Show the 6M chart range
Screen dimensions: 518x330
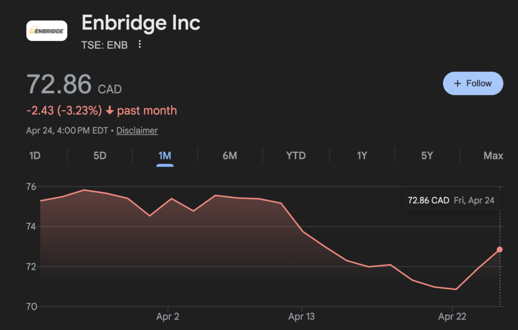[x=230, y=156]
